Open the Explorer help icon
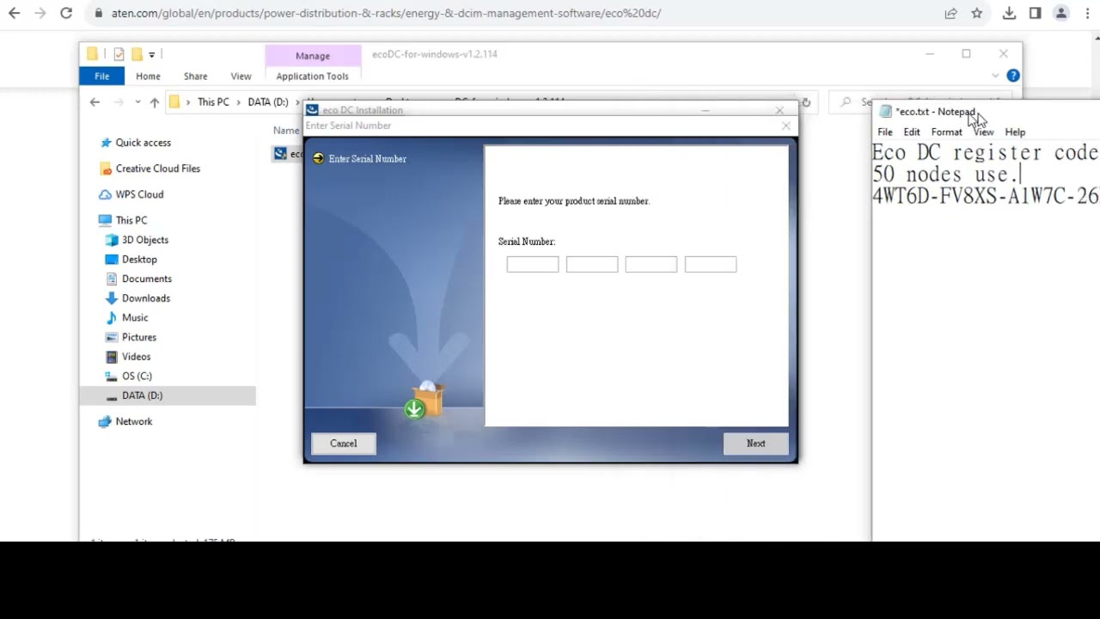The width and height of the screenshot is (1100, 619). click(1013, 76)
